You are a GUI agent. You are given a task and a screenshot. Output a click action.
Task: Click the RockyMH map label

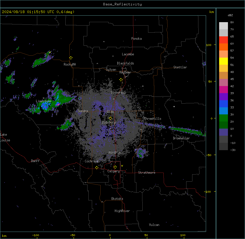(x=70, y=64)
